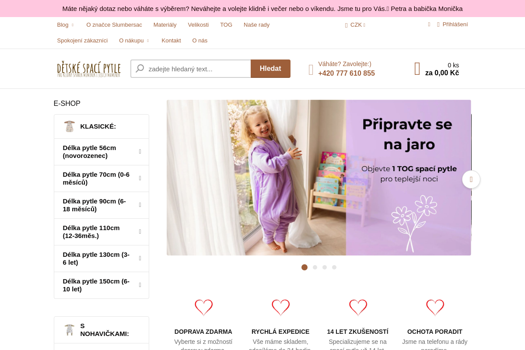Image resolution: width=525 pixels, height=350 pixels.
Task: Open the TOG menu item
Action: 226,25
